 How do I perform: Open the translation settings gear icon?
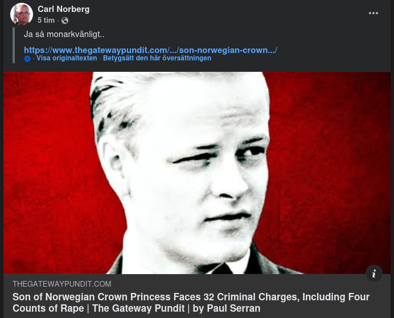27,59
